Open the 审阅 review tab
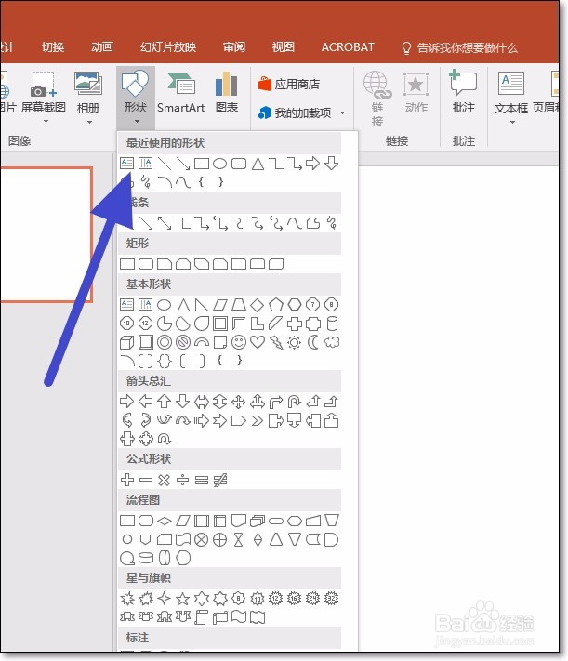Viewport: 568px width, 661px height. point(234,46)
